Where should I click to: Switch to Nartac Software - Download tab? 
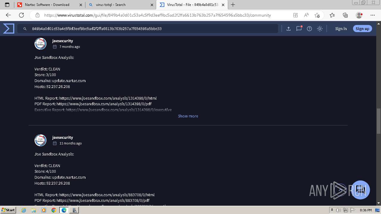tap(49, 5)
